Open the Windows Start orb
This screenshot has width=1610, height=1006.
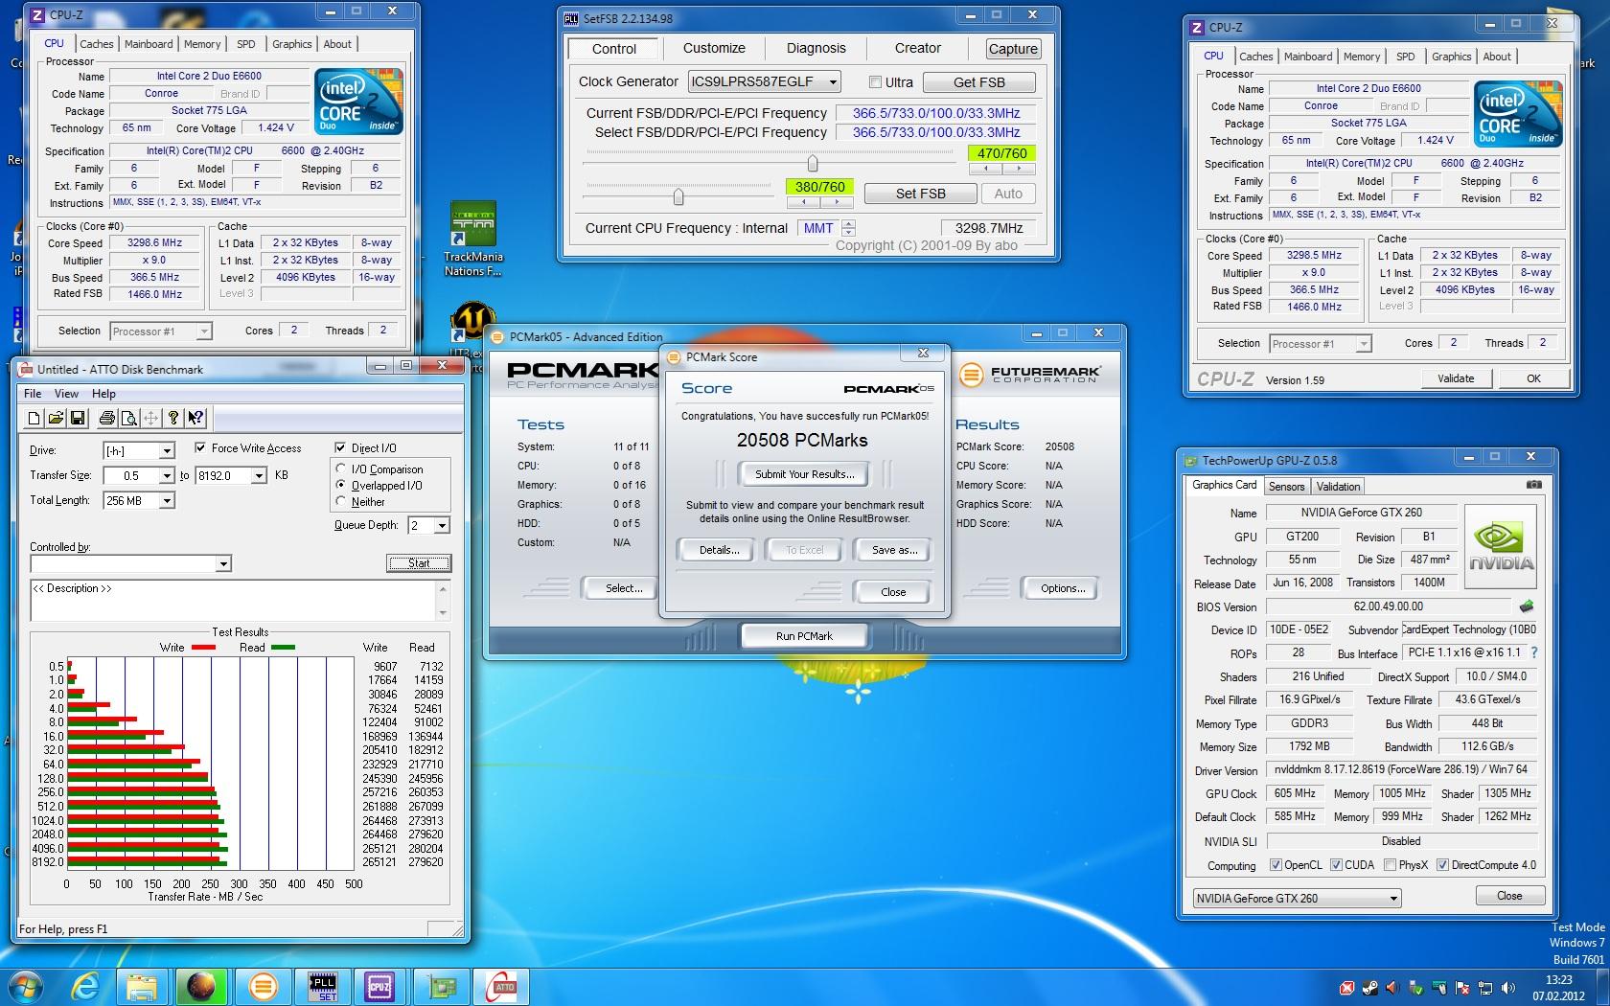click(x=26, y=986)
